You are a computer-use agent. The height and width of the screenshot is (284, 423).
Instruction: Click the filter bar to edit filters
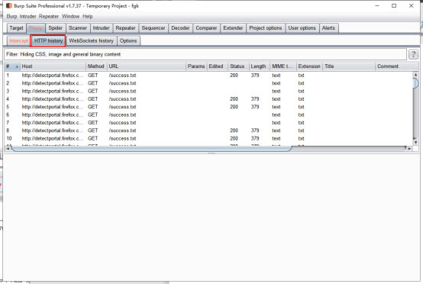click(205, 54)
